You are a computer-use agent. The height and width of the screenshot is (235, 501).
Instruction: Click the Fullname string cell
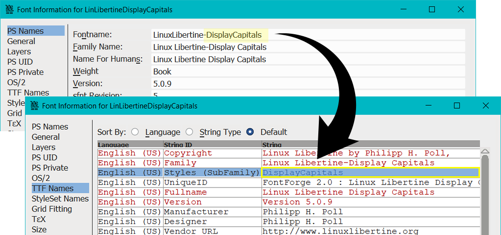click(x=371, y=192)
